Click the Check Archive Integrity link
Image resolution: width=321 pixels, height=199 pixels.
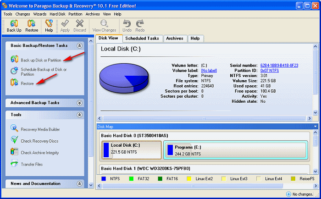[40, 153]
